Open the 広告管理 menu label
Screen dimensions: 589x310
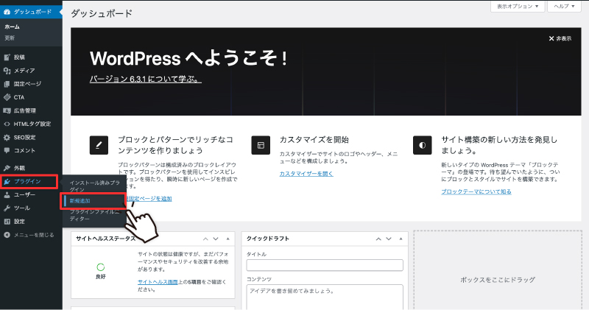pos(25,110)
